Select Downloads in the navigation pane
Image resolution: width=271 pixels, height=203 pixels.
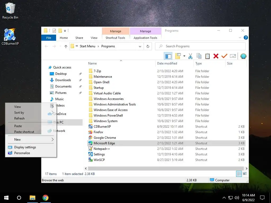tap(63, 80)
